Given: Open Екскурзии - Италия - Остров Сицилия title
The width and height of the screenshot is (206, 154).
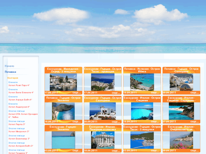Looking at the screenshot, I should (142, 99).
